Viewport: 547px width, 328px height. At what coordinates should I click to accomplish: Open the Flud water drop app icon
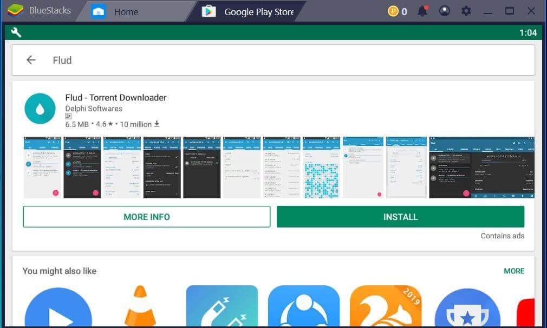[40, 109]
